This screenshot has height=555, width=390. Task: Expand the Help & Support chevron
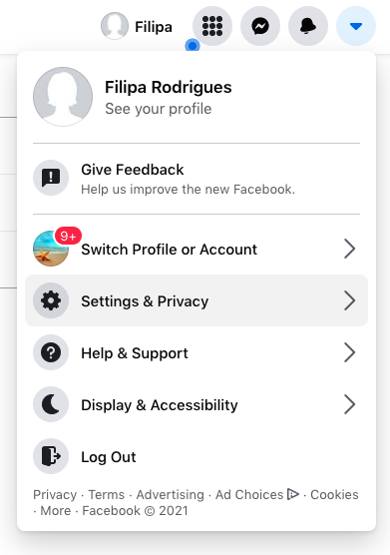[x=350, y=352]
